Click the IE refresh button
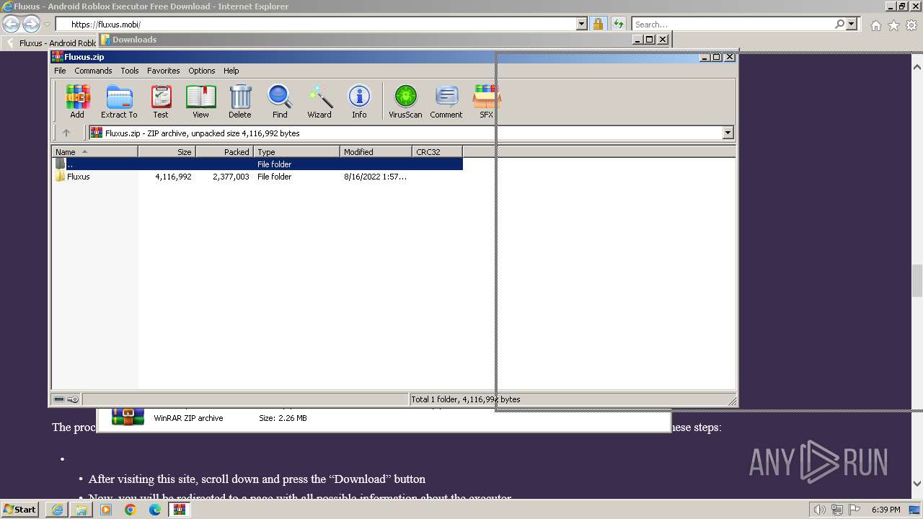This screenshot has width=923, height=519. (618, 24)
